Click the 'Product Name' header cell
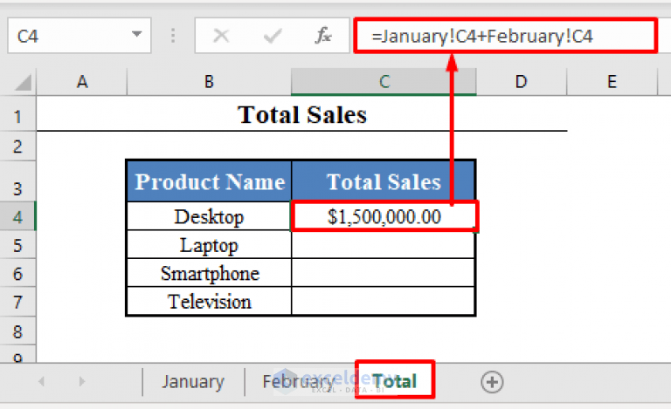This screenshot has width=671, height=409. click(x=210, y=181)
